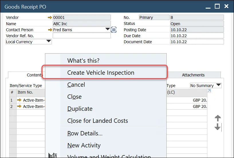Click the move row up arrow
Image resolution: width=234 pixels, height=158 pixels.
(218, 118)
